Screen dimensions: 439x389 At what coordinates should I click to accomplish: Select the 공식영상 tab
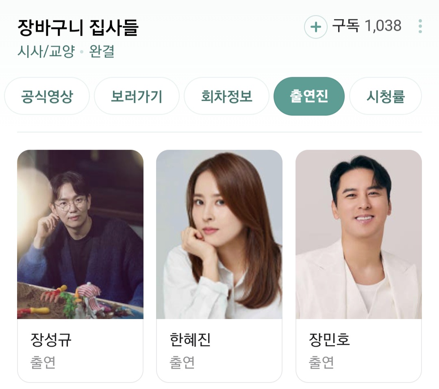tap(47, 96)
